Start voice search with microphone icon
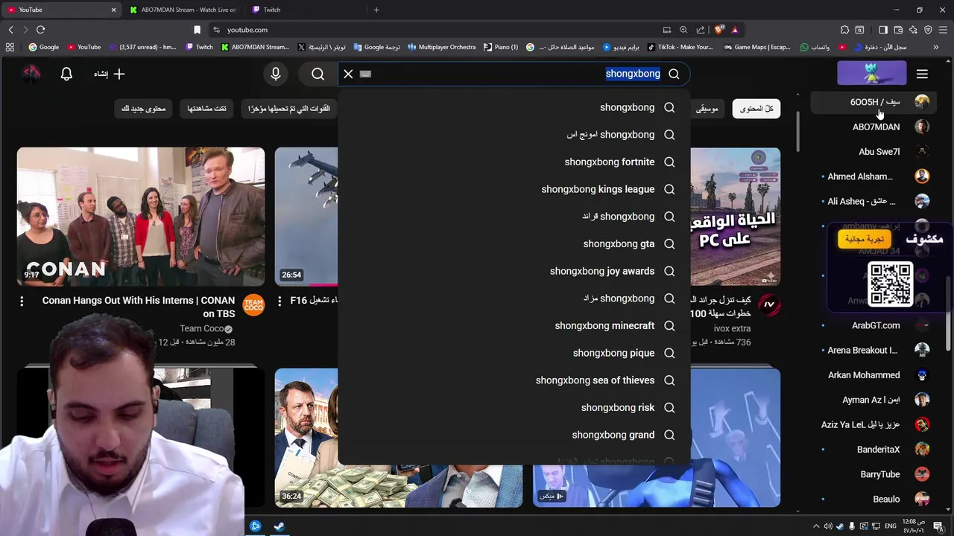Viewport: 954px width, 536px height. click(x=276, y=74)
